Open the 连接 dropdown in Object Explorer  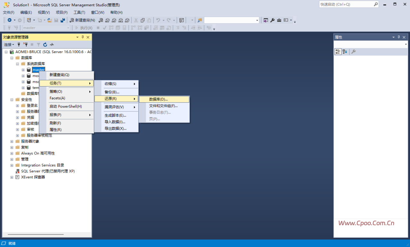(9, 44)
